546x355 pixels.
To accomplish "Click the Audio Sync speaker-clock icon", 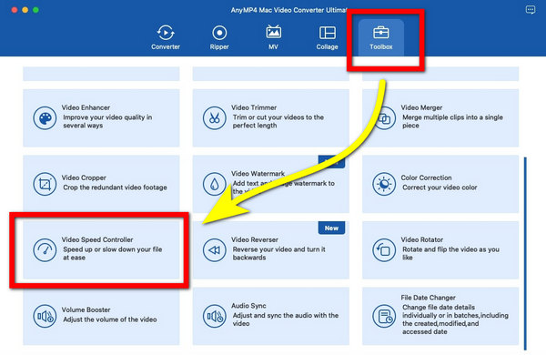I will click(214, 316).
